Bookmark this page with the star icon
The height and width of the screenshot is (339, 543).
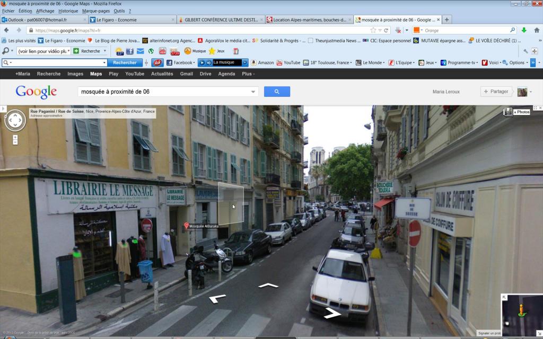pyautogui.click(x=373, y=30)
